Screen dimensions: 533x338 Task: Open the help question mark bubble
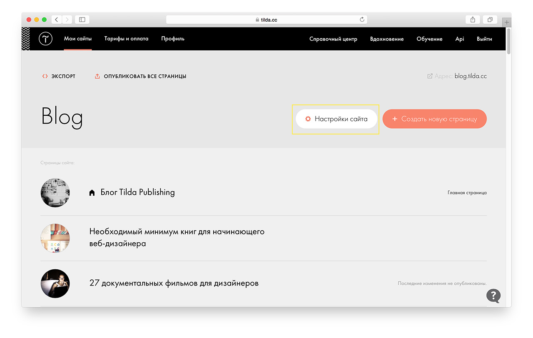tap(494, 296)
